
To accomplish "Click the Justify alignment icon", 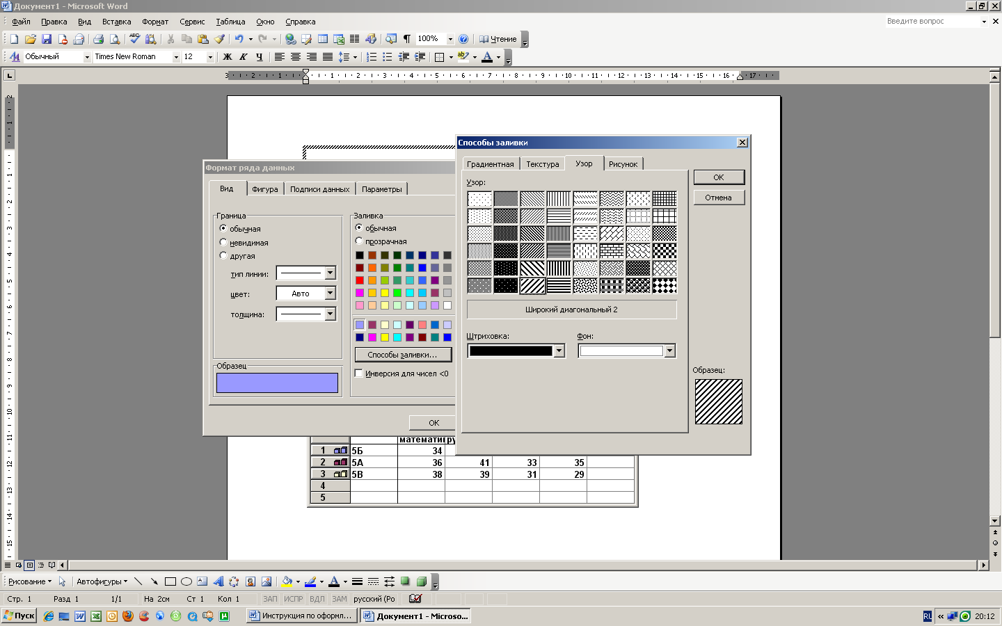I will [328, 57].
